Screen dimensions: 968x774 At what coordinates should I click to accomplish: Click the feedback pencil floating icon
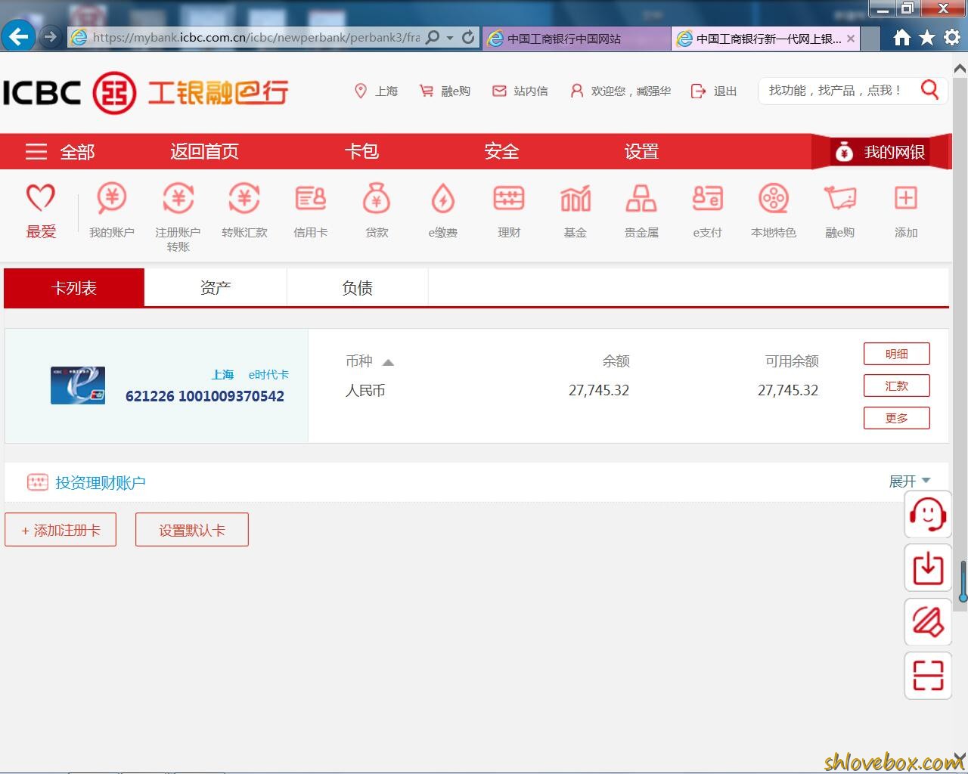[928, 622]
